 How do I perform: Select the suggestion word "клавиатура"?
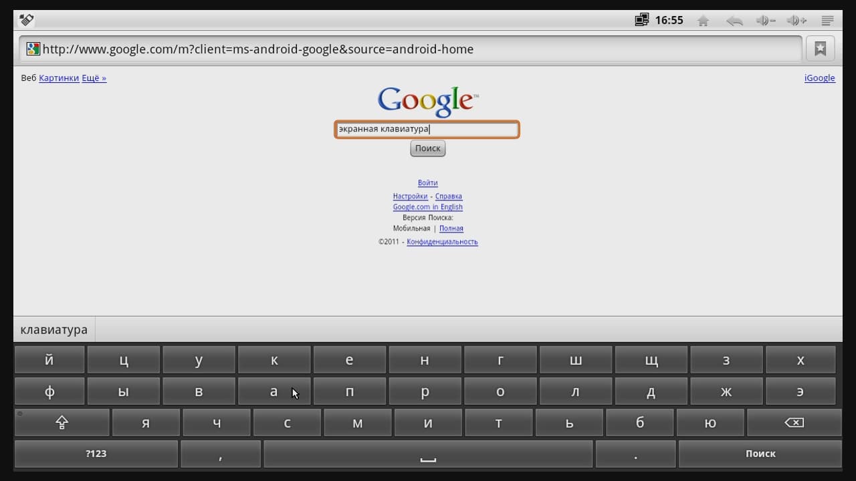coord(54,330)
